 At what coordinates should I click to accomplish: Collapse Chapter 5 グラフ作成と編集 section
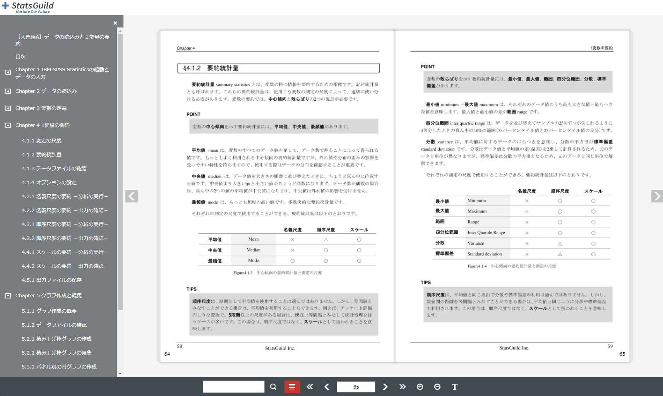click(x=8, y=295)
